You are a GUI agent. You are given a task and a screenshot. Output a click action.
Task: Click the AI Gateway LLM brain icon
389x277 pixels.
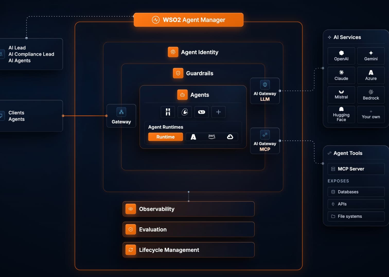point(265,85)
